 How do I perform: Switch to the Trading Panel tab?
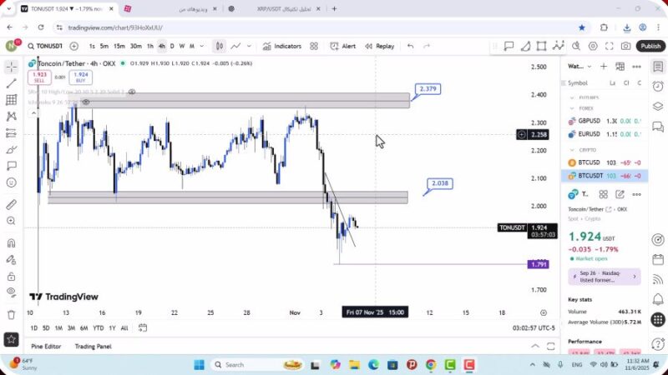click(x=93, y=347)
